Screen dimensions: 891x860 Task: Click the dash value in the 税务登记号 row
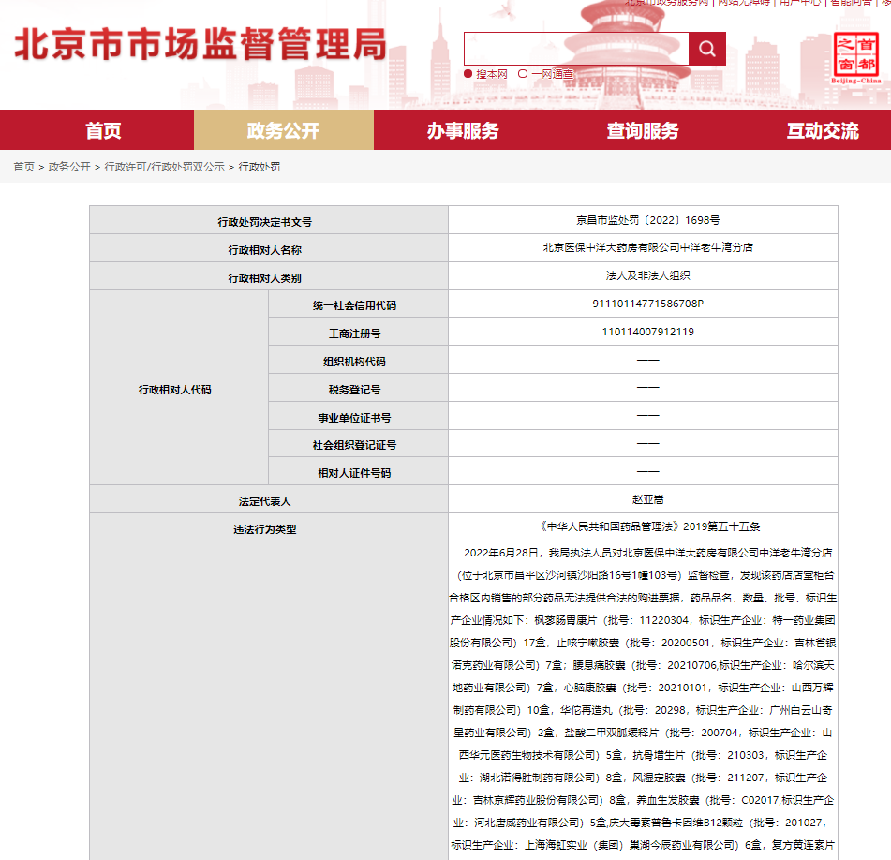pos(647,388)
